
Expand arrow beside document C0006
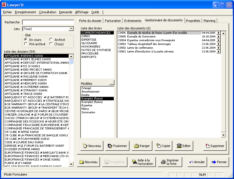click(x=219, y=33)
